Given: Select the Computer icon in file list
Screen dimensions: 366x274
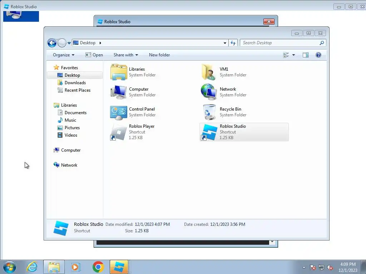Looking at the screenshot, I should (119, 92).
